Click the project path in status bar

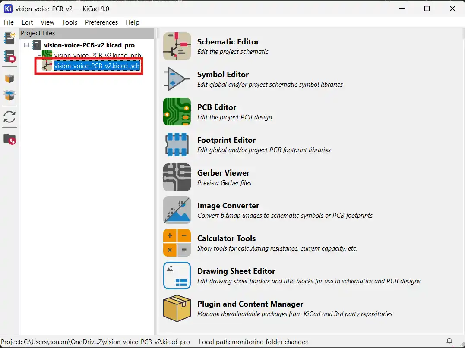point(95,342)
